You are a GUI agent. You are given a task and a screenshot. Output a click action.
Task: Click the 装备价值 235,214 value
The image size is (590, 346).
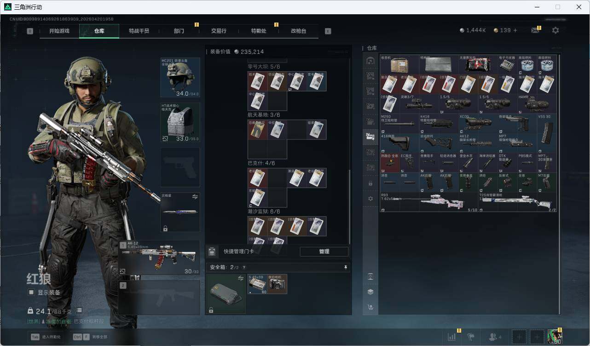(237, 52)
